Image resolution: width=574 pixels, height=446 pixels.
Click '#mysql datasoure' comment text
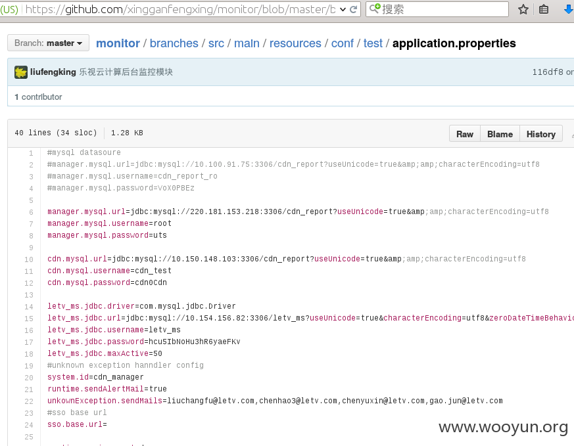click(x=84, y=152)
